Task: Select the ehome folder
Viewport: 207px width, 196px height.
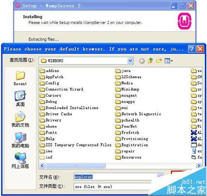Action: 48,127
